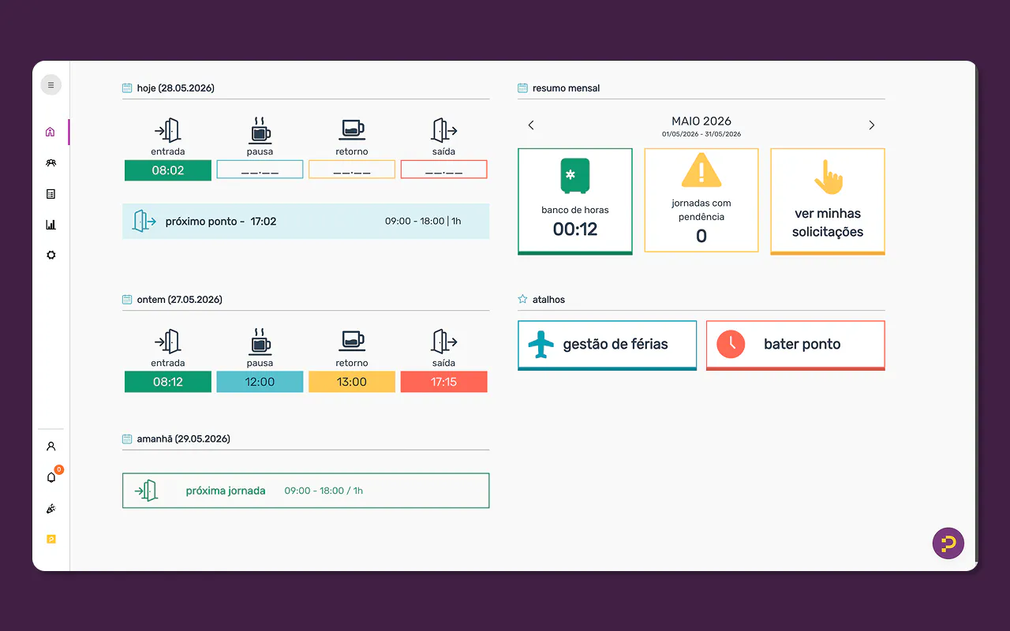Click yesterday's retorno cup icon
Image resolution: width=1010 pixels, height=631 pixels.
352,342
